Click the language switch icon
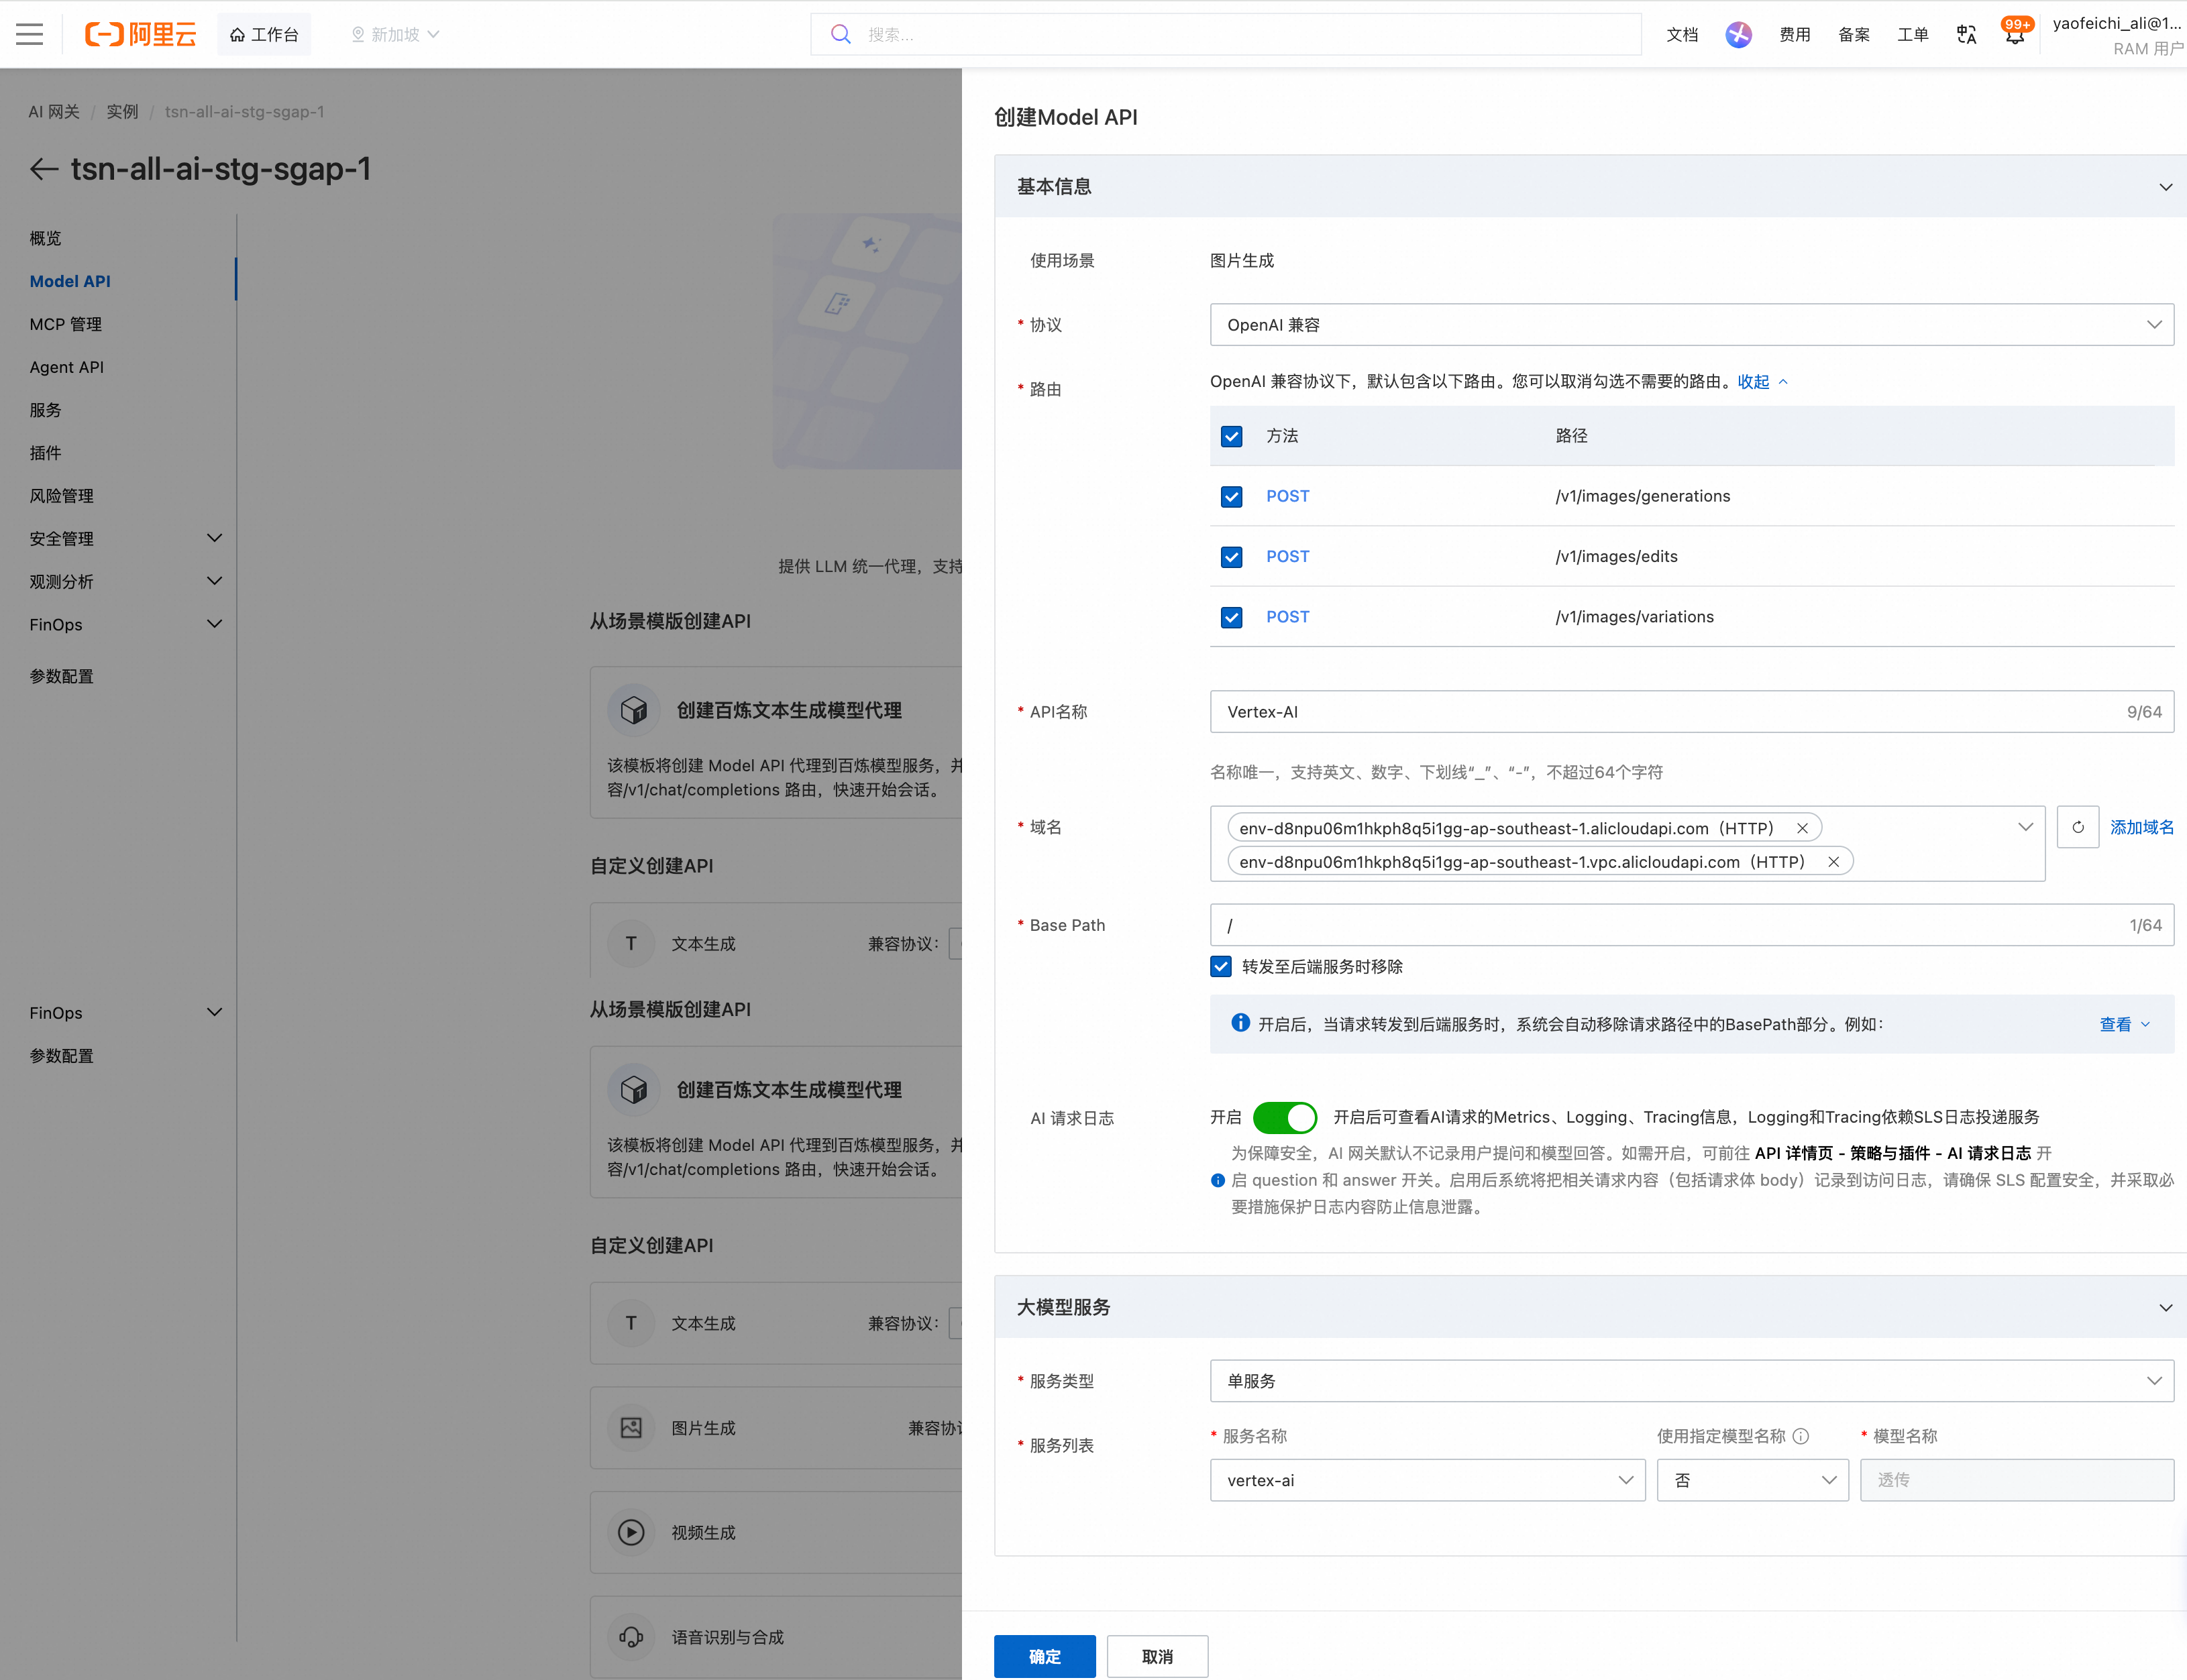The height and width of the screenshot is (1680, 2187). tap(1966, 34)
